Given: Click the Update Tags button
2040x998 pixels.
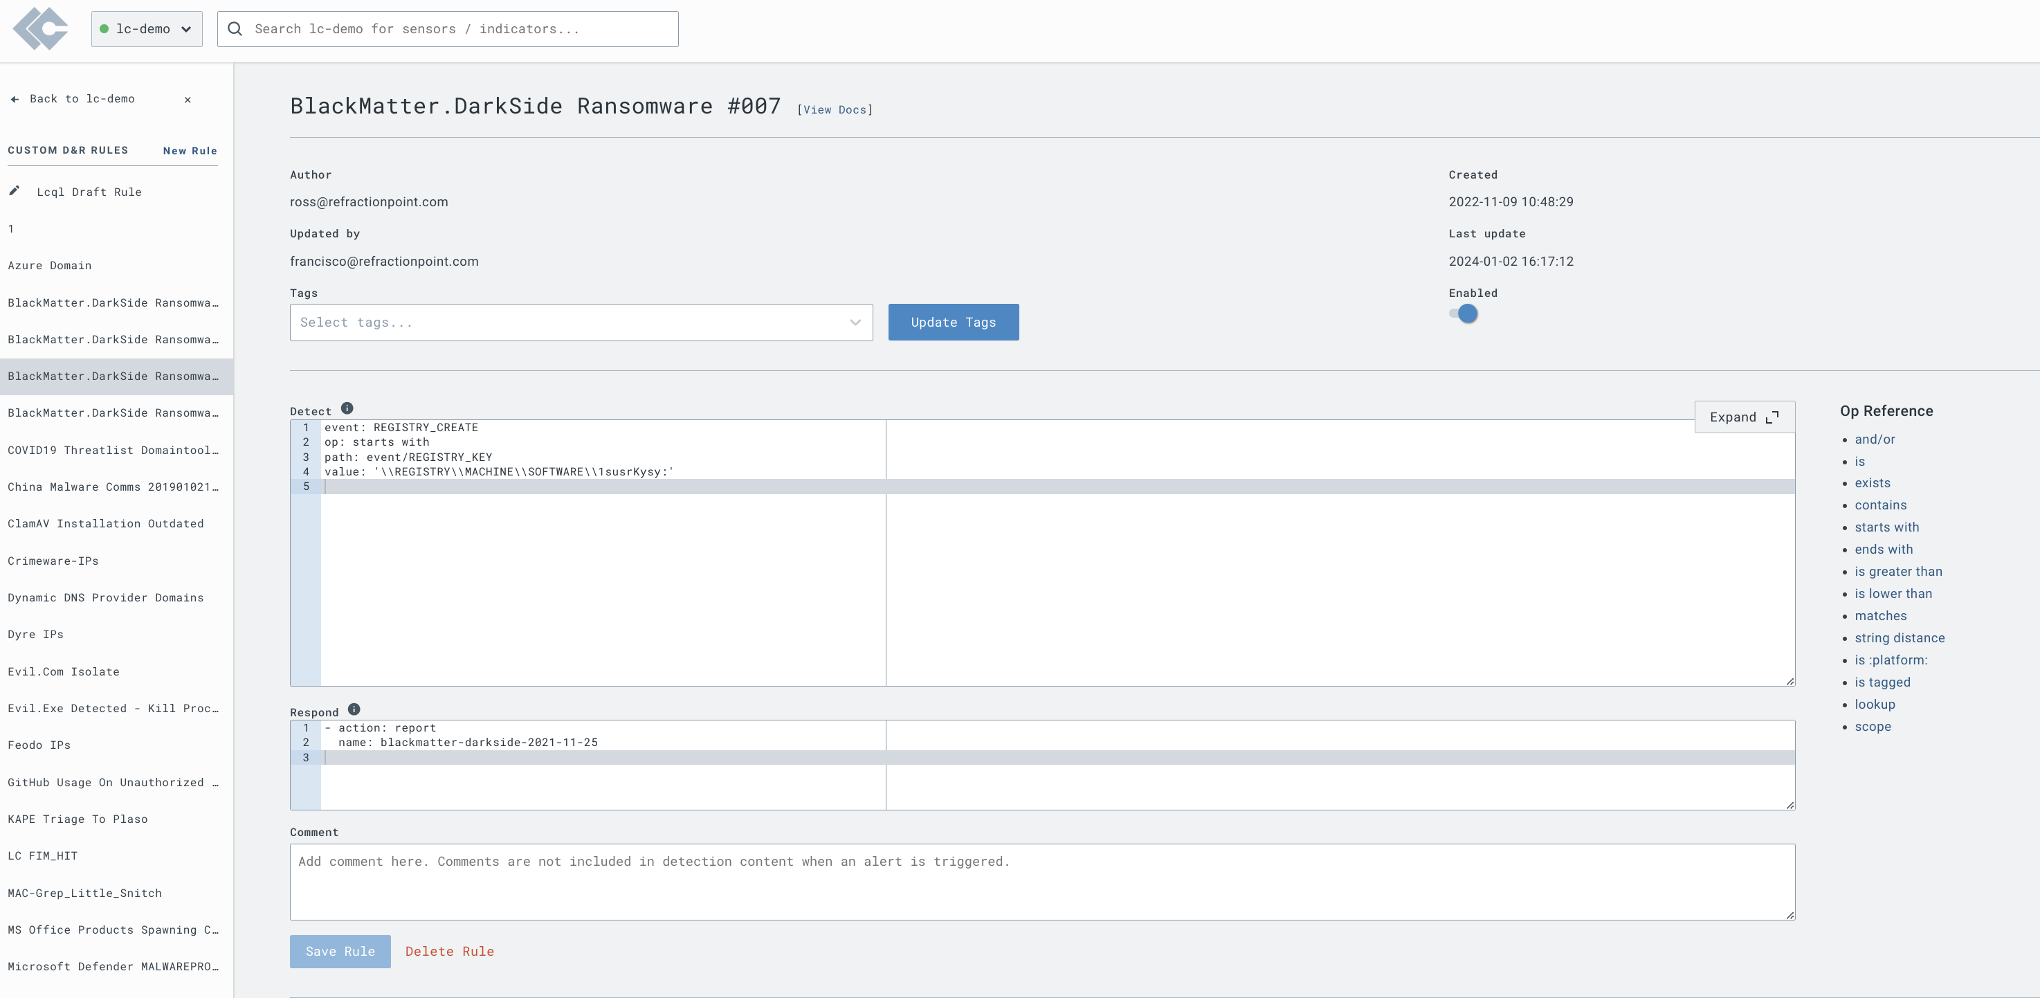Looking at the screenshot, I should point(953,323).
